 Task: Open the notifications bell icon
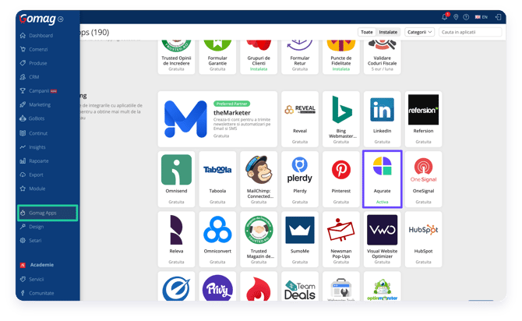pyautogui.click(x=445, y=16)
